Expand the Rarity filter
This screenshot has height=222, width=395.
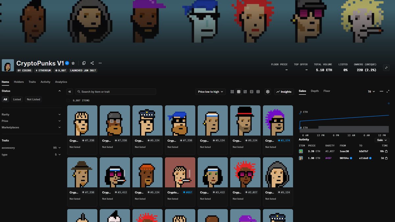[x=31, y=115]
